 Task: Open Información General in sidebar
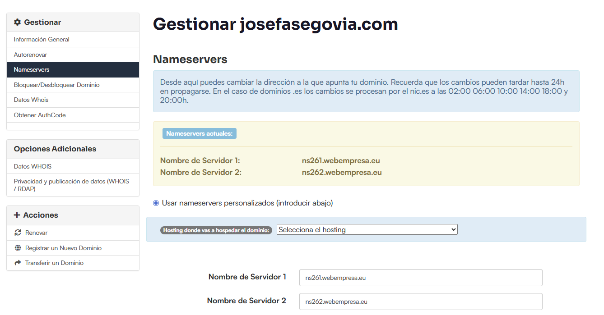(x=42, y=40)
